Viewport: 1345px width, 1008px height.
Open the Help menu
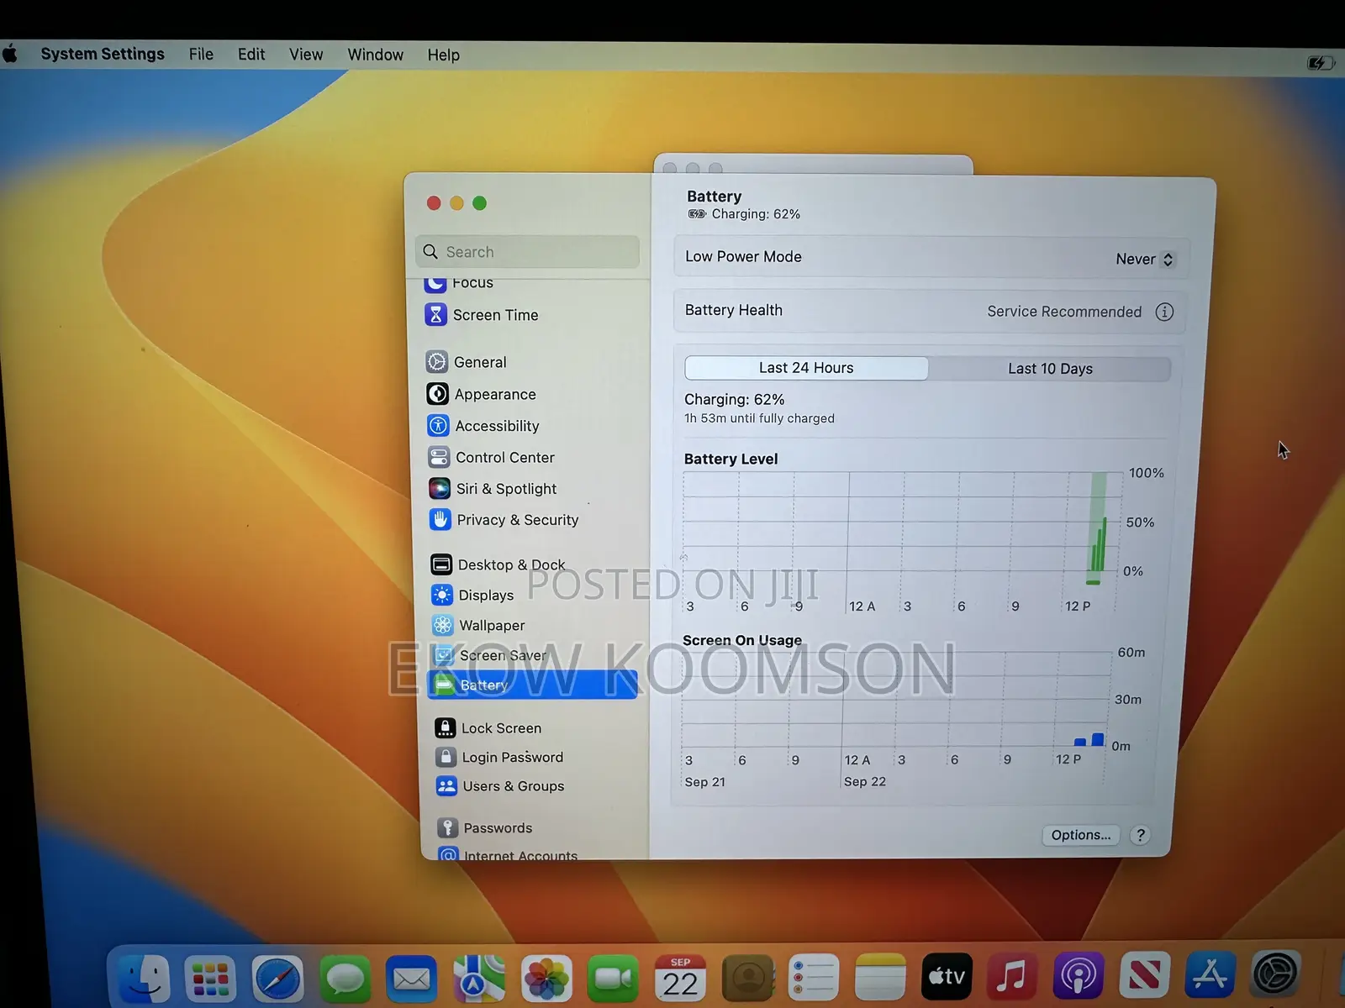443,55
